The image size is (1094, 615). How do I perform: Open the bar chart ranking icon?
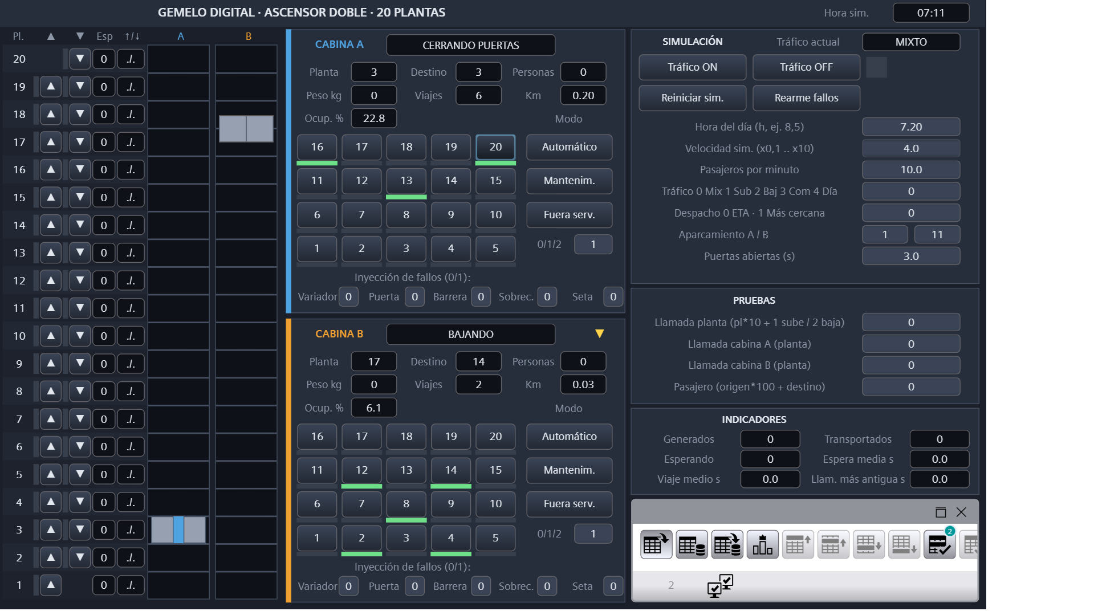tap(762, 545)
